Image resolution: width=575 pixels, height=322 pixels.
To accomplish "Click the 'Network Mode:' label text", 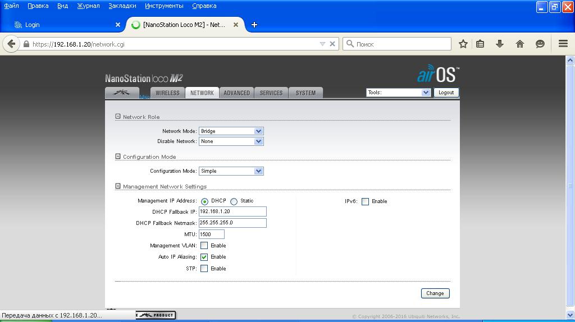I will pos(179,131).
